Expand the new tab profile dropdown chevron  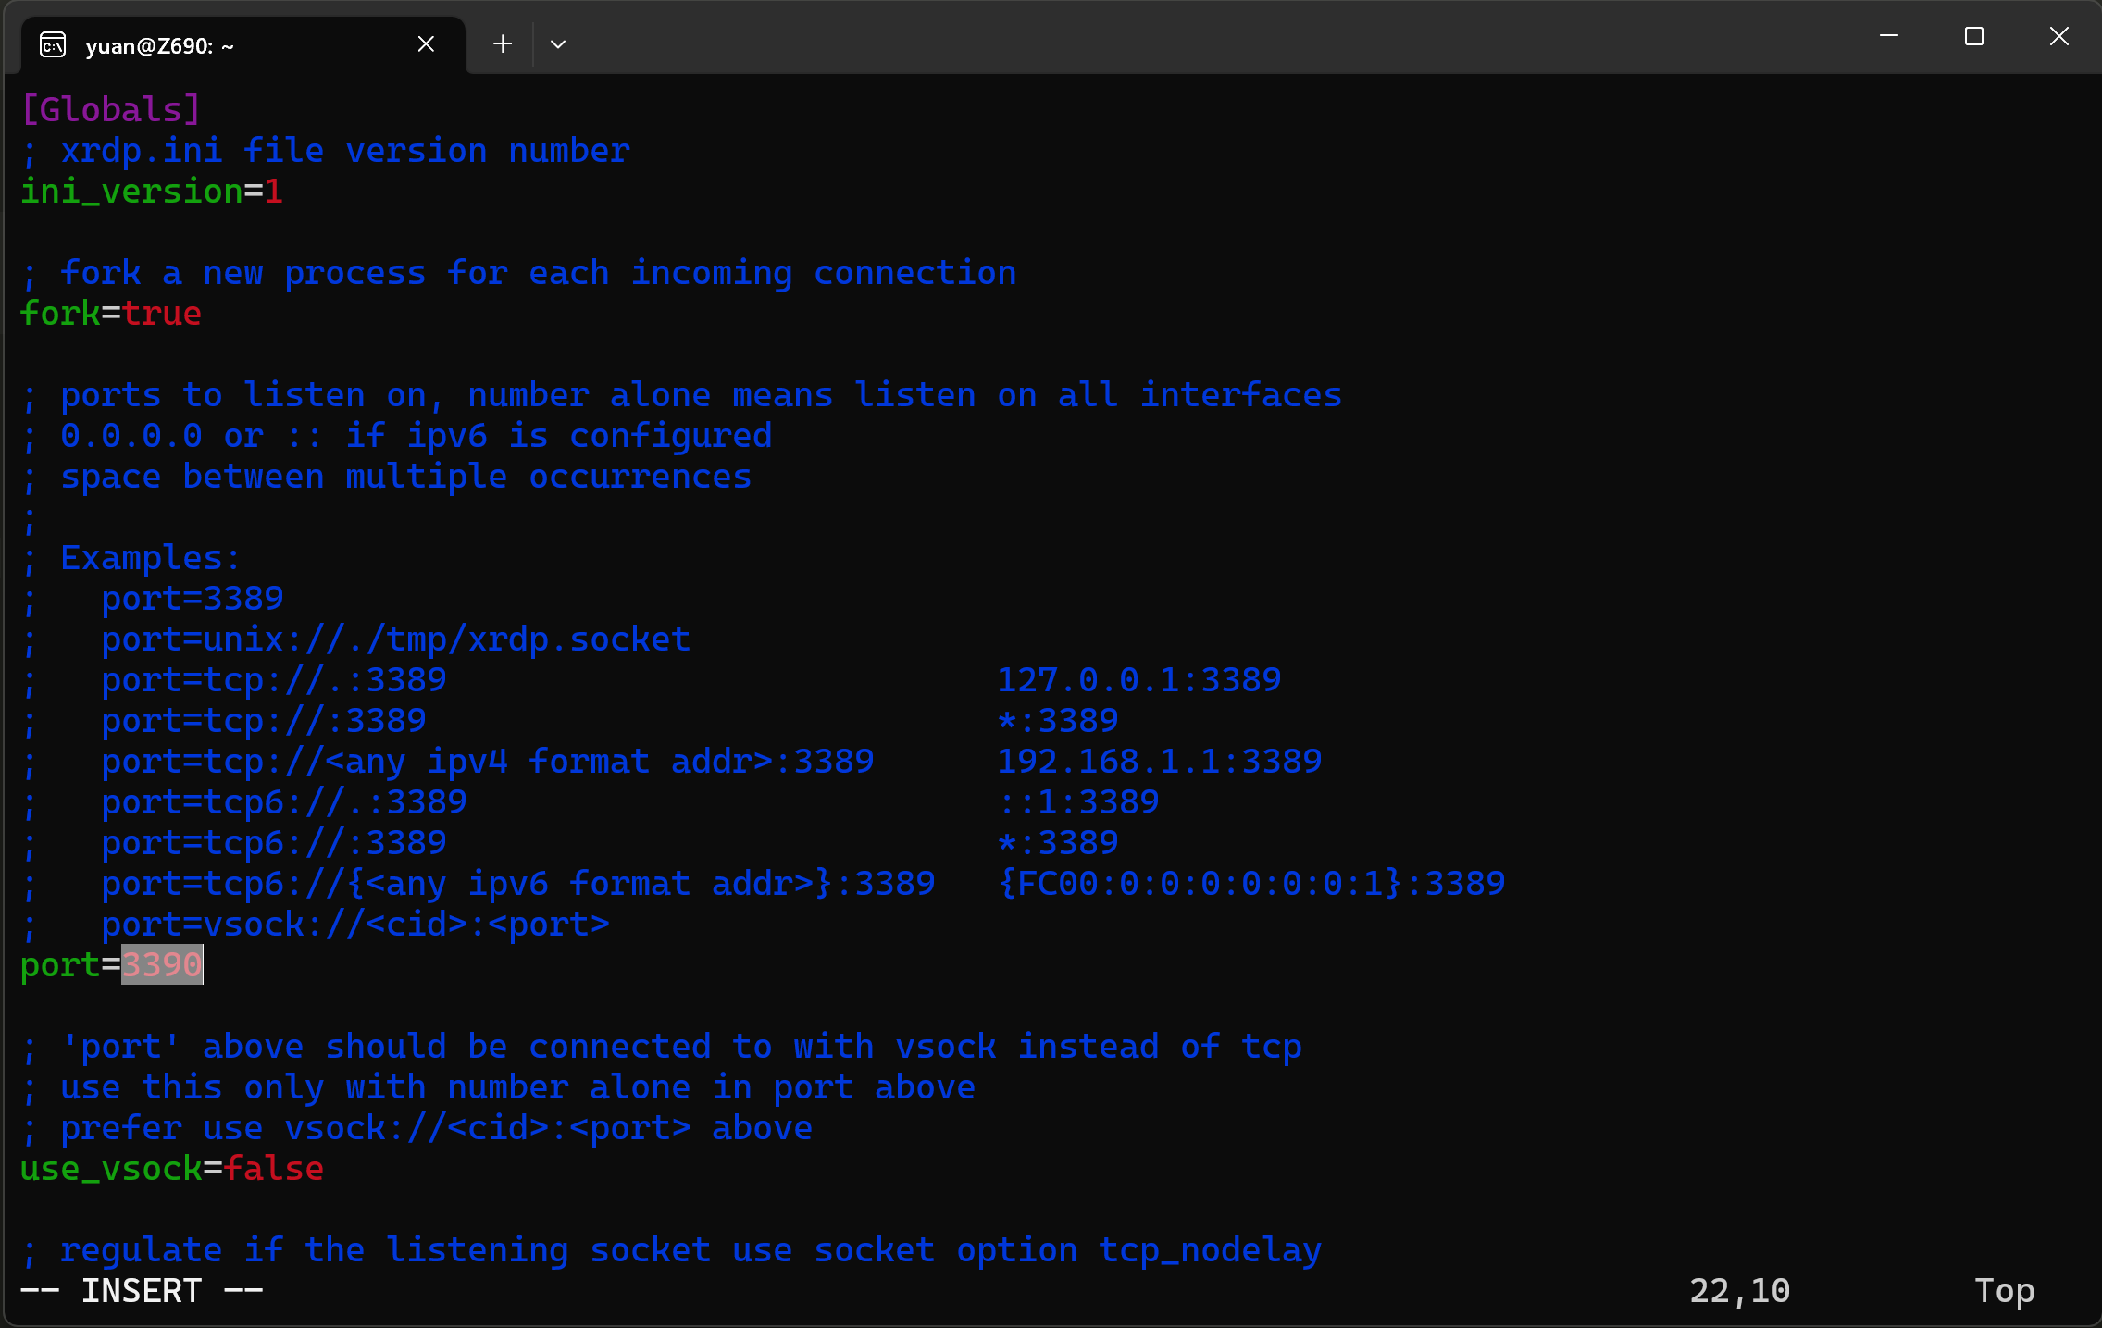pos(557,43)
